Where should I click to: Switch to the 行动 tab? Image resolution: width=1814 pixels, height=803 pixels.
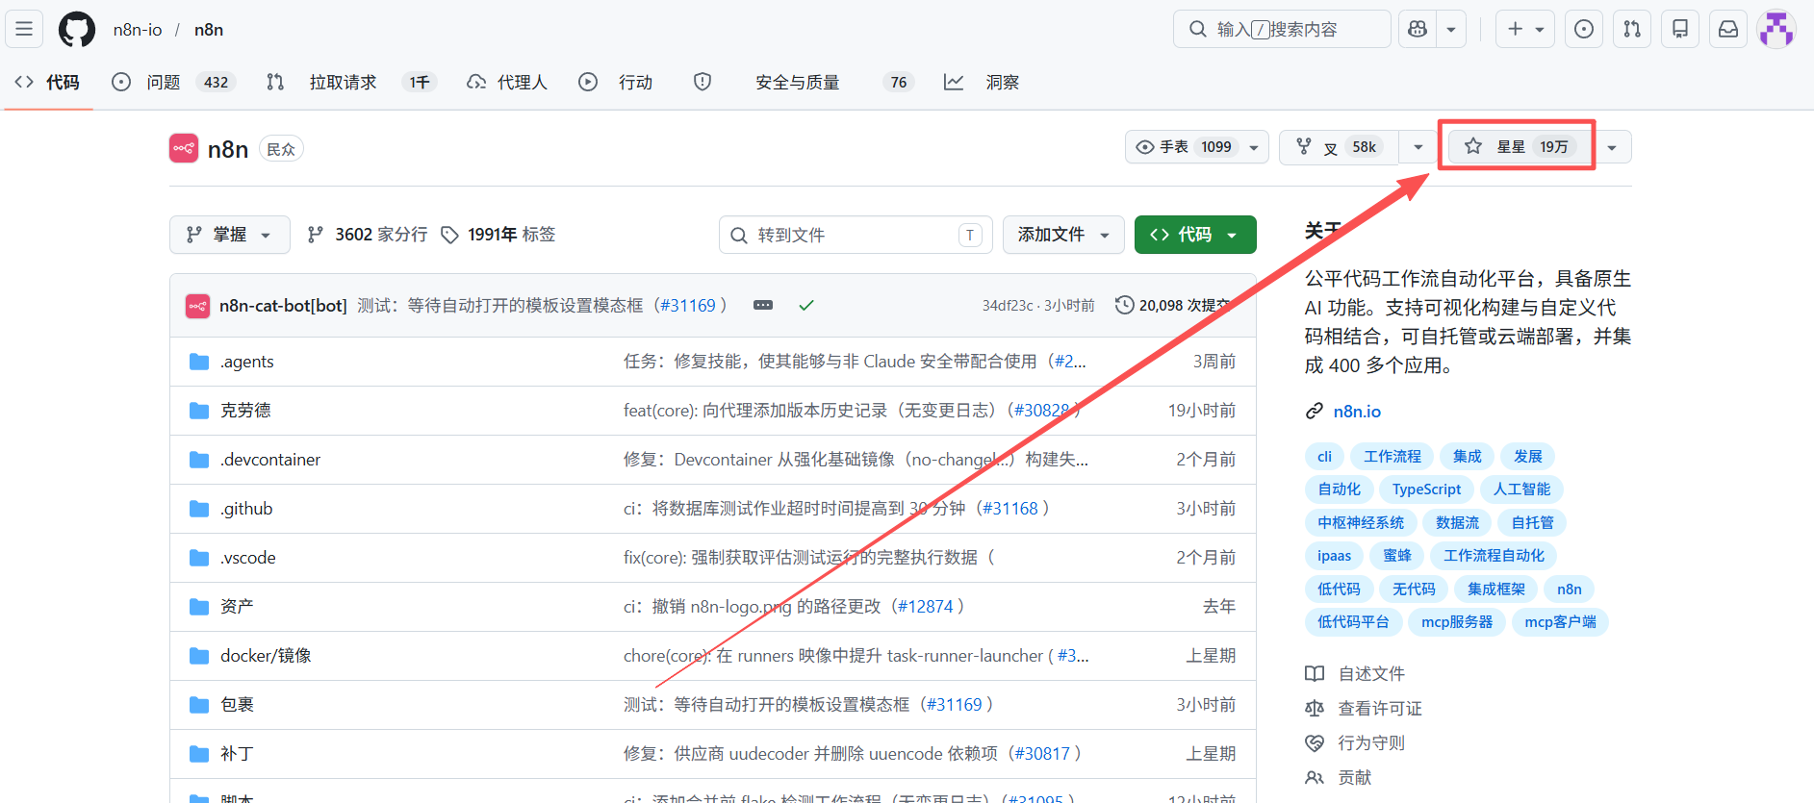pos(616,83)
